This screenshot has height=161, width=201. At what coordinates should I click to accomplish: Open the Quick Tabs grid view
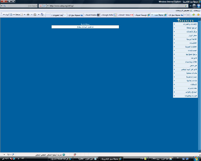pyautogui.click(x=188, y=15)
